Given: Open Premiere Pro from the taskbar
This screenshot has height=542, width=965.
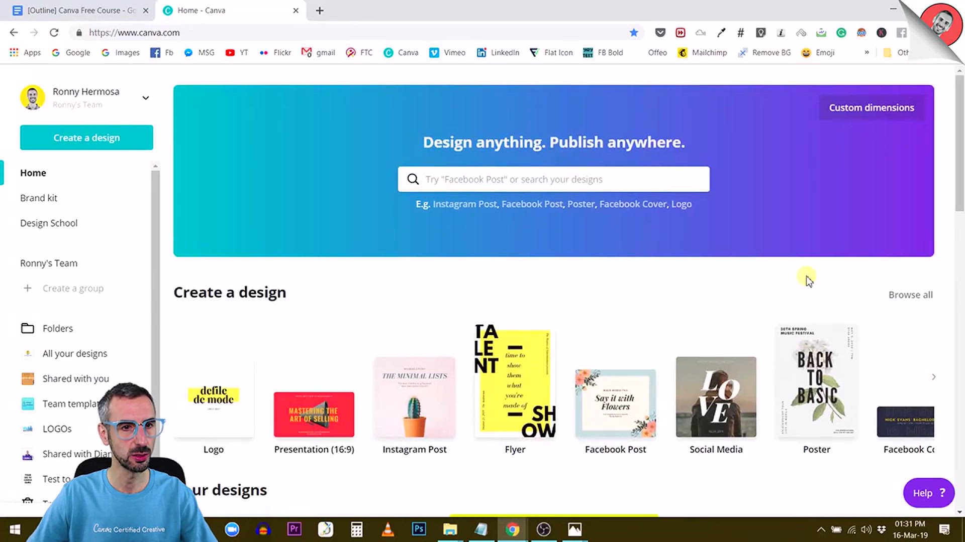Looking at the screenshot, I should pyautogui.click(x=294, y=529).
